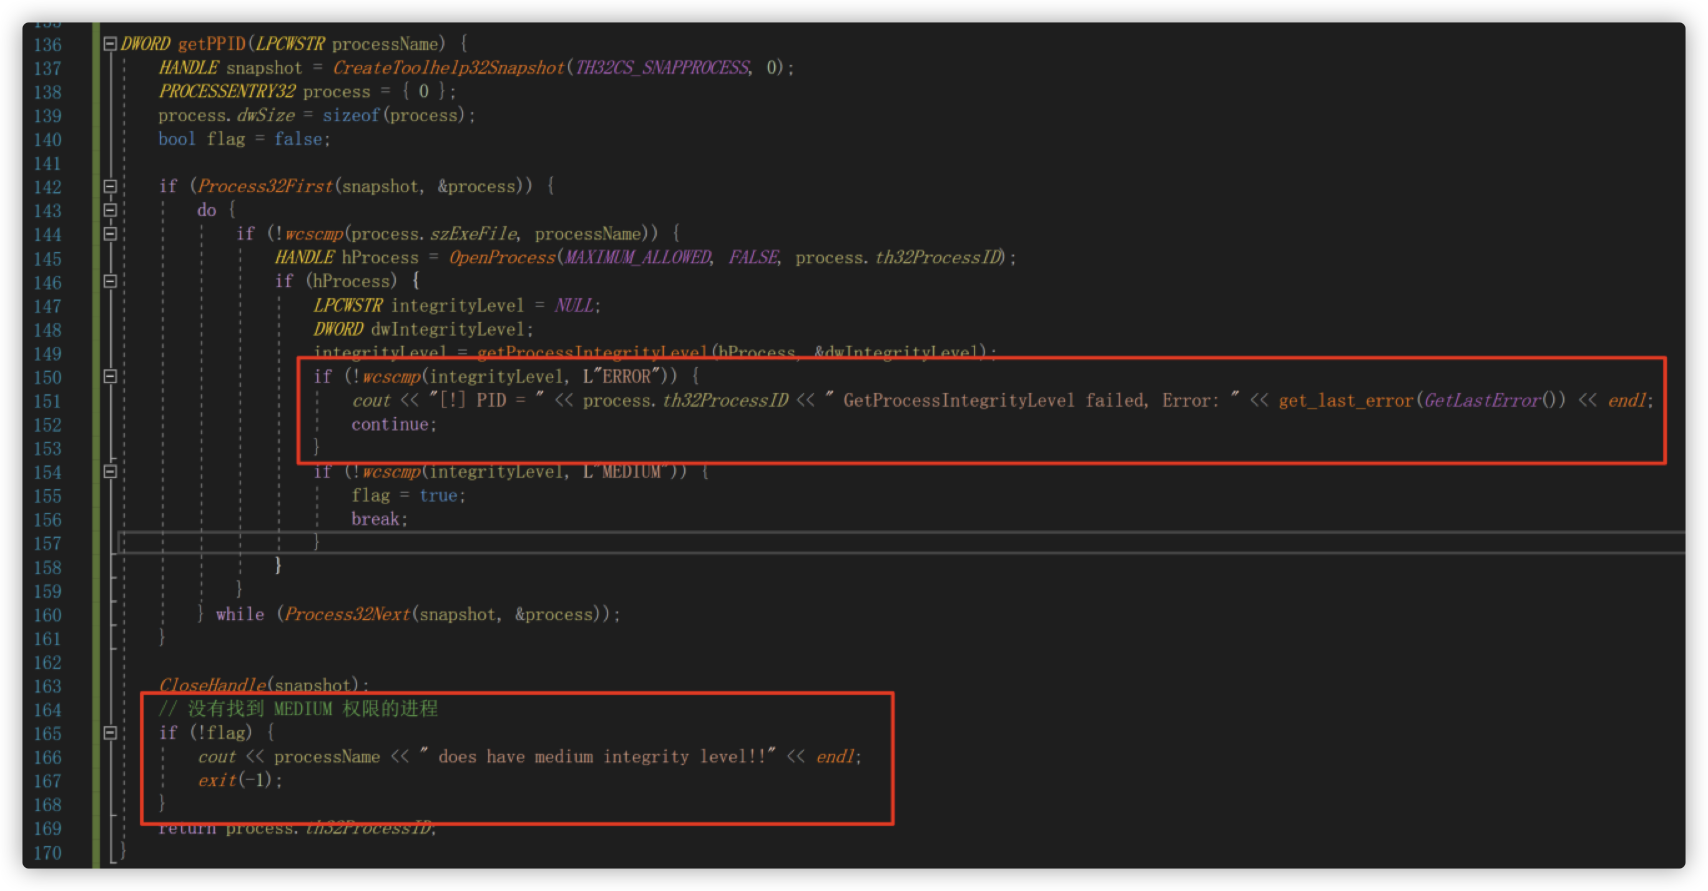
Task: Click the getProcessIntegrityLevel function call
Action: [592, 351]
